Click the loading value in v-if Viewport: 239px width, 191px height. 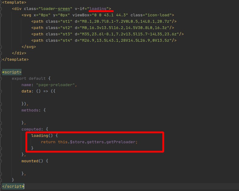[98, 9]
